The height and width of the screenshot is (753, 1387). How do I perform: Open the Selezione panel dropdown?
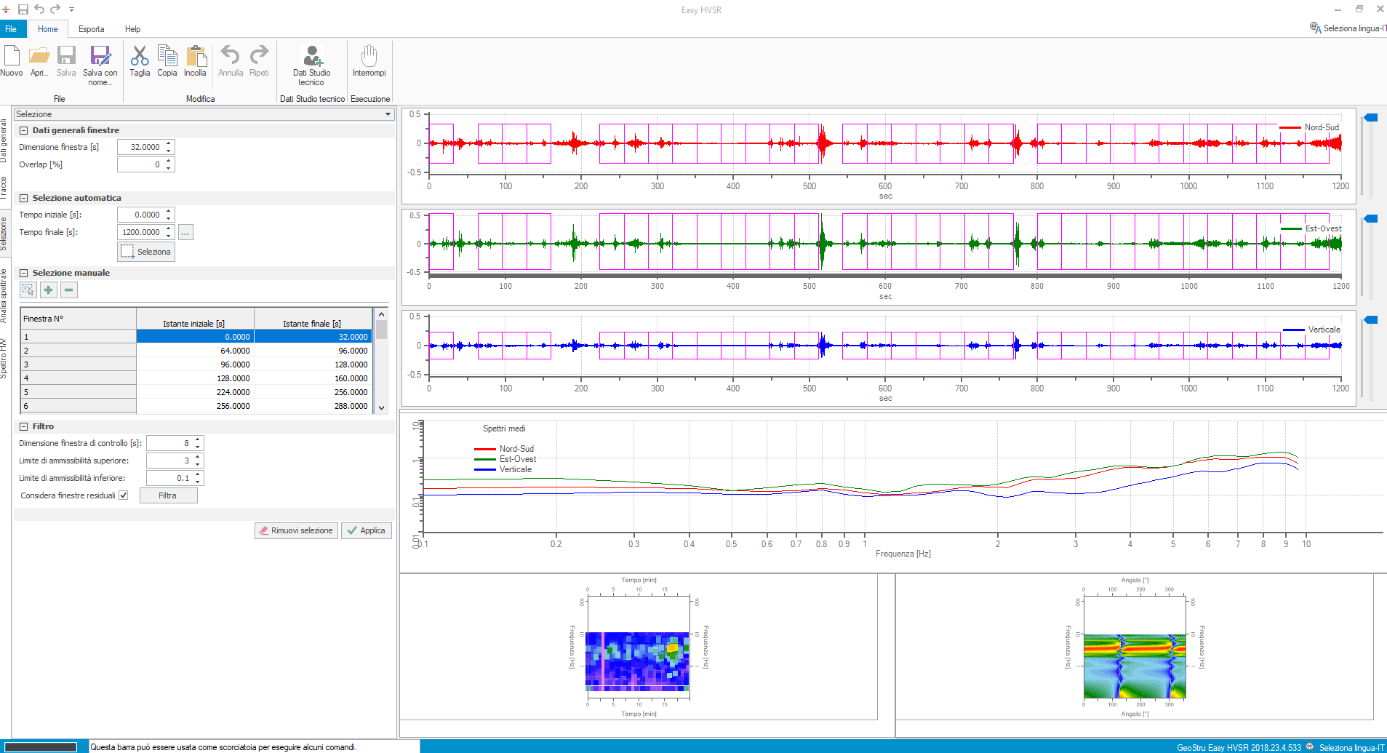click(388, 114)
